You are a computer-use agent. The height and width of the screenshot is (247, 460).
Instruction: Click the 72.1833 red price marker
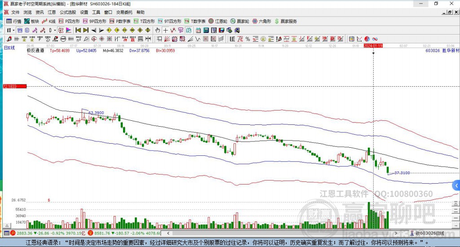pos(15,86)
